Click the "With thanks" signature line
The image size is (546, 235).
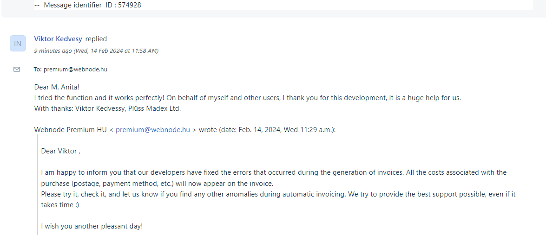tap(107, 108)
